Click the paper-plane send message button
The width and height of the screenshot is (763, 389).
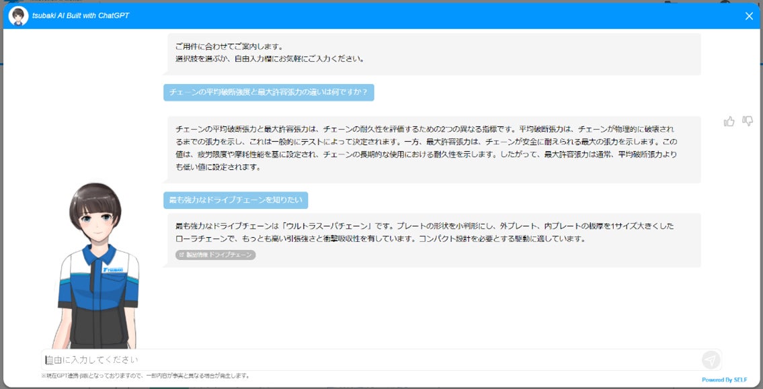711,360
